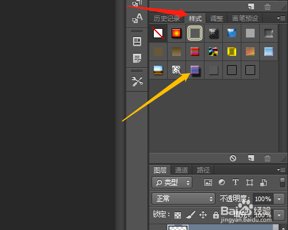Open the Paragraph panel icon with text block

[x=137, y=42]
